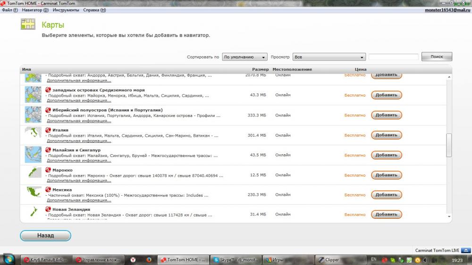
Task: Click the red globe icon beside Мексика
Action: click(x=48, y=190)
